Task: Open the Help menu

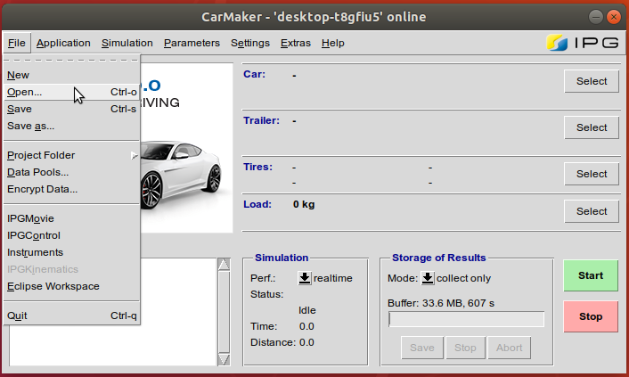Action: [x=332, y=43]
